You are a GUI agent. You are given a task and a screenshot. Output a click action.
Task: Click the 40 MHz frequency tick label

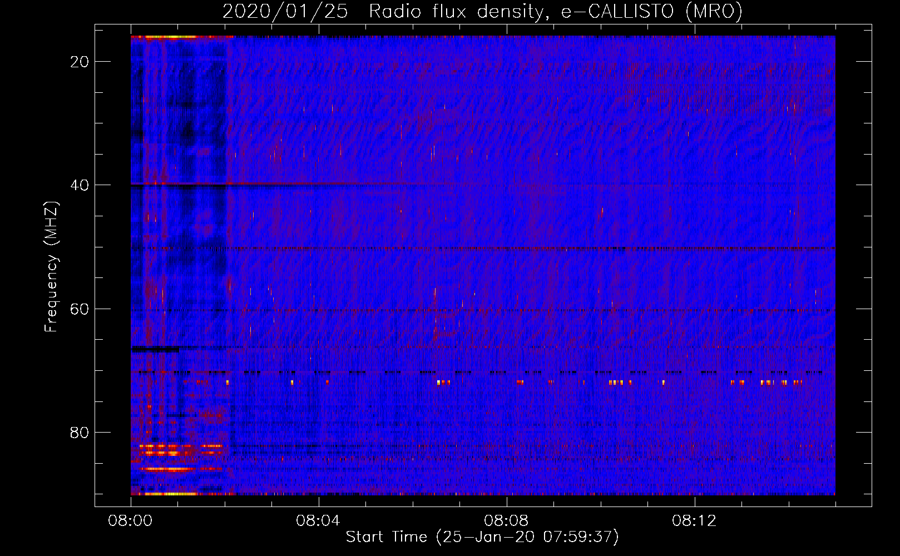80,185
